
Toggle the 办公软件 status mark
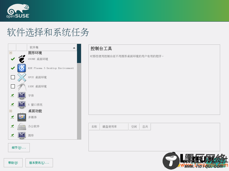[x=13, y=126]
